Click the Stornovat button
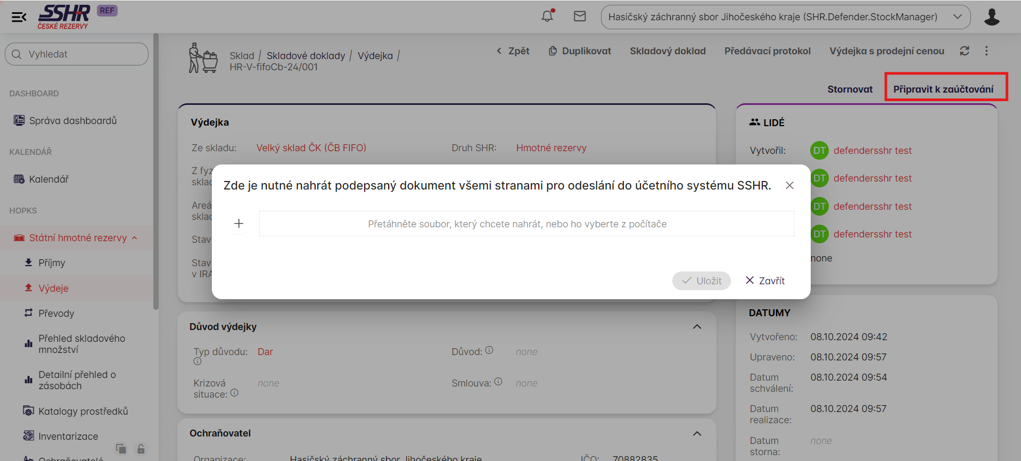This screenshot has width=1021, height=461. (x=850, y=89)
